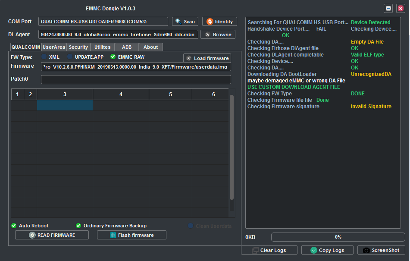410x261 pixels.
Task: Open the UserArea tab
Action: pyautogui.click(x=54, y=47)
